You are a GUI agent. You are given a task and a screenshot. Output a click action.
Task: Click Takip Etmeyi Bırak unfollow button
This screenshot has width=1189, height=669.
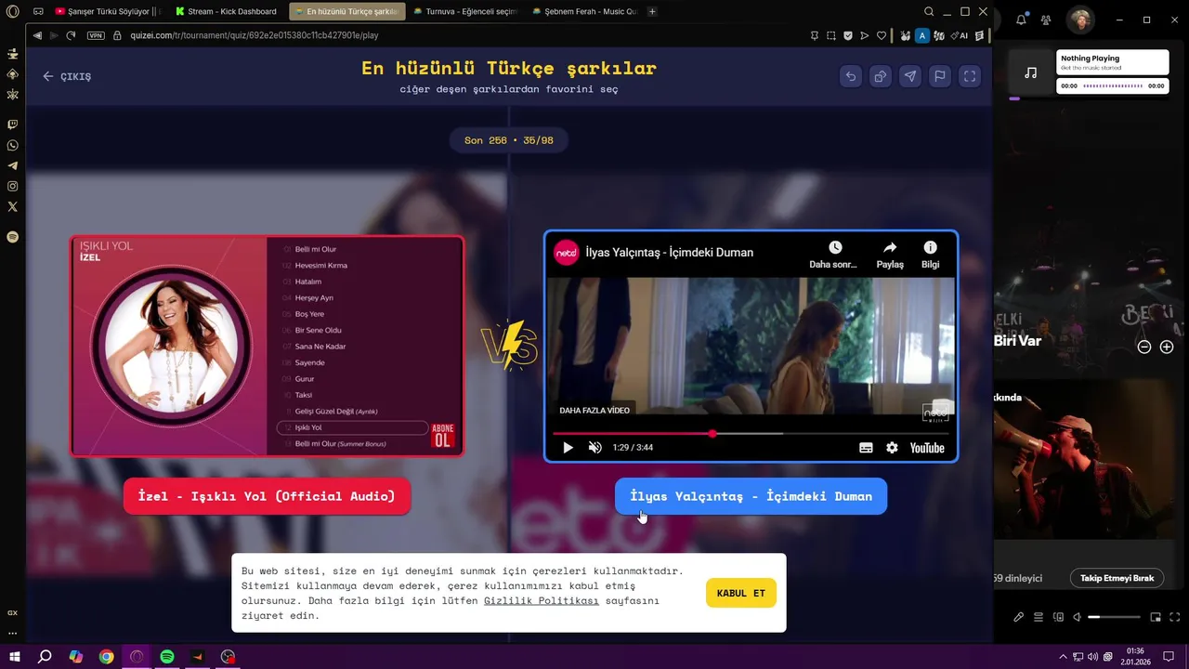[x=1117, y=578]
